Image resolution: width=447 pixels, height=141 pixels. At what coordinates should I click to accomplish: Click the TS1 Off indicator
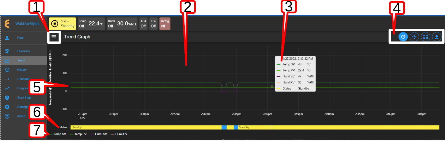tap(143, 24)
